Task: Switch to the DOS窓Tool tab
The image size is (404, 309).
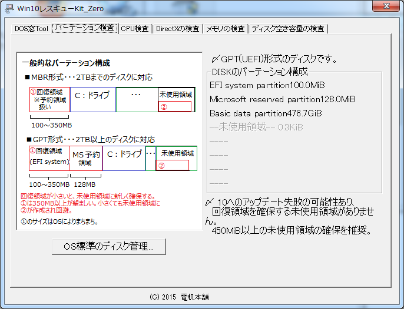Action: pos(31,29)
